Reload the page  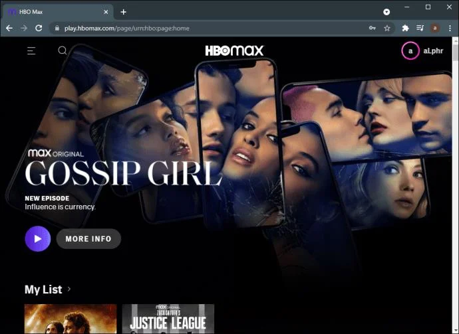(x=39, y=28)
